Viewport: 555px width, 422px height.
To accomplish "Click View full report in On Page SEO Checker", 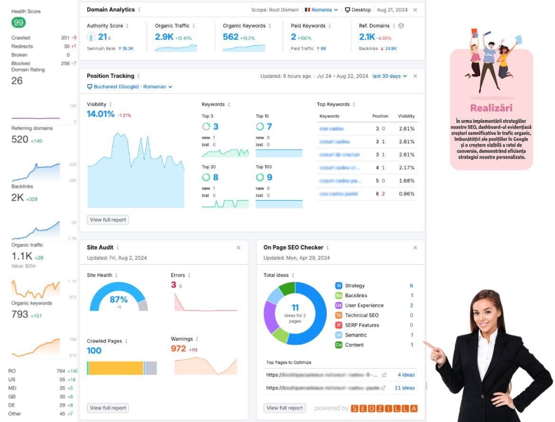I will point(285,408).
